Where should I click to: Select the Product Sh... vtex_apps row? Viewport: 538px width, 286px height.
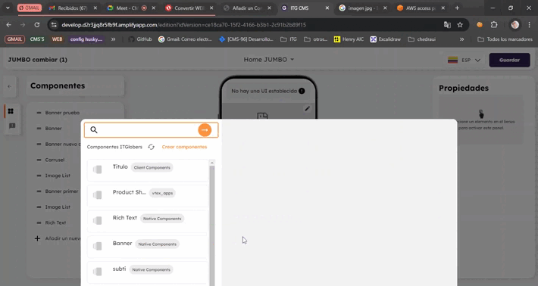[148, 195]
